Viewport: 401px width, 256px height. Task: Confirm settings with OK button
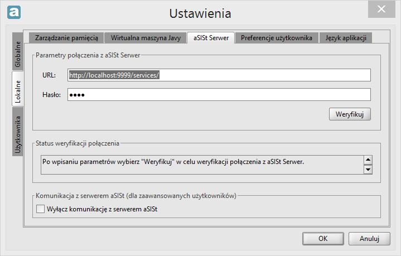323,239
